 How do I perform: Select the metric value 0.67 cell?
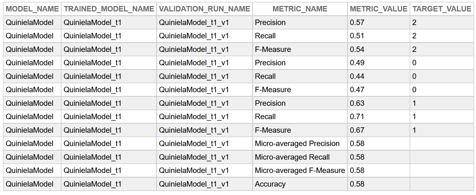(x=357, y=130)
